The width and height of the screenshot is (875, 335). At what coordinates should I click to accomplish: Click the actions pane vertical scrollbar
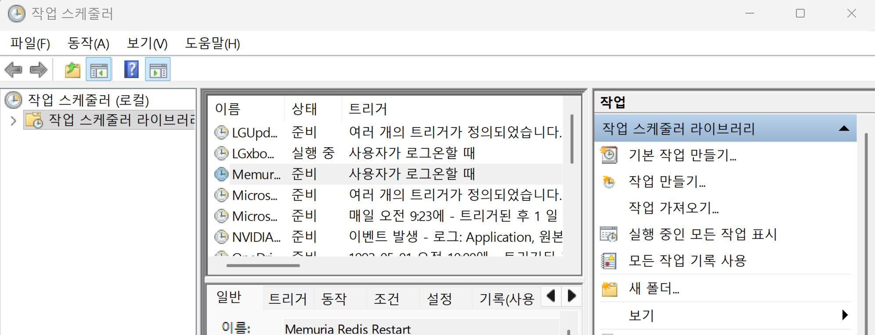coord(866,233)
